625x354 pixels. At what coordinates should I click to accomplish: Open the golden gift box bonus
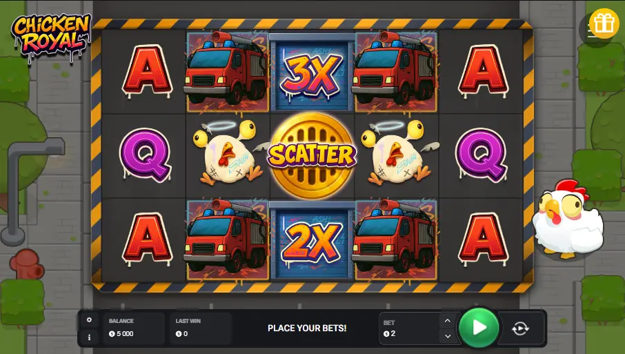(x=604, y=24)
